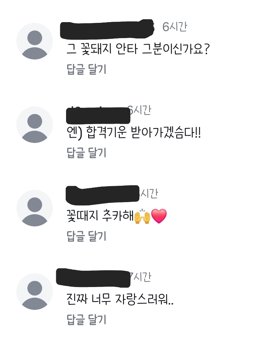Open redacted username above '꽃때지 추카해' comment
This screenshot has height=344, width=270.
(102, 194)
